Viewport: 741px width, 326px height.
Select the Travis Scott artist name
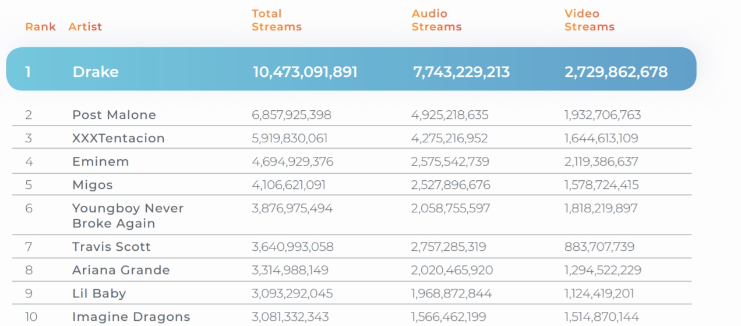(x=111, y=247)
